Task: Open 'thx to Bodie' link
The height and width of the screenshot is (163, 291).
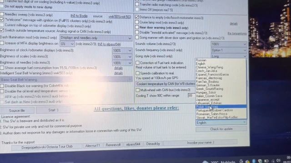Action: point(79,16)
